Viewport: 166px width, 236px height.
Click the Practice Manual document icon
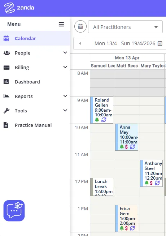tap(6, 125)
